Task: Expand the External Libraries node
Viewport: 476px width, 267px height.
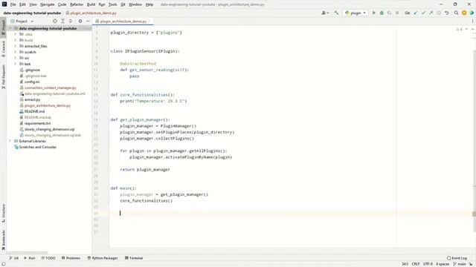Action: click(10, 141)
